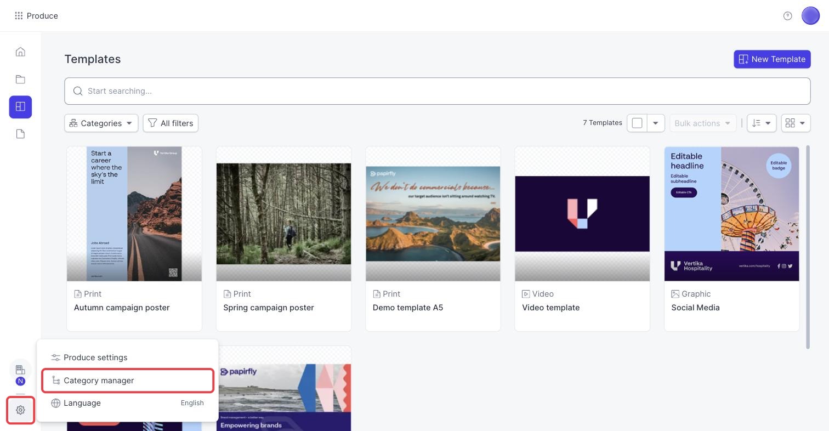Open the grid view layout dropdown

[x=796, y=123]
